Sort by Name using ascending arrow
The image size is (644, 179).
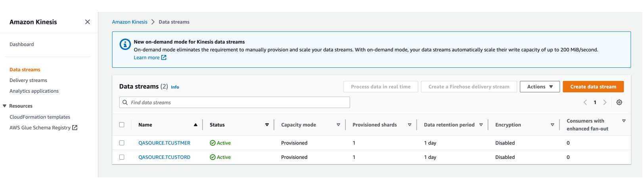pyautogui.click(x=196, y=125)
